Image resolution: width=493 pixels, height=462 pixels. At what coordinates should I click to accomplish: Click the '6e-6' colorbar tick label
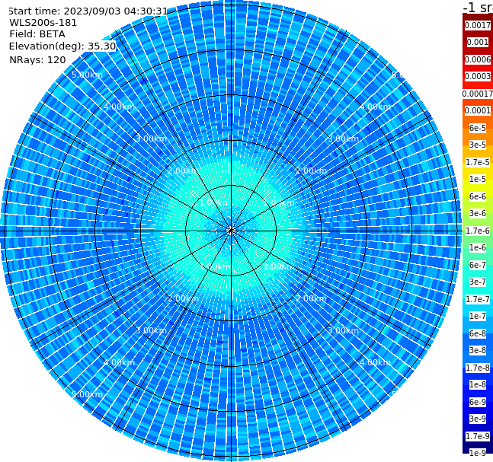coord(478,196)
